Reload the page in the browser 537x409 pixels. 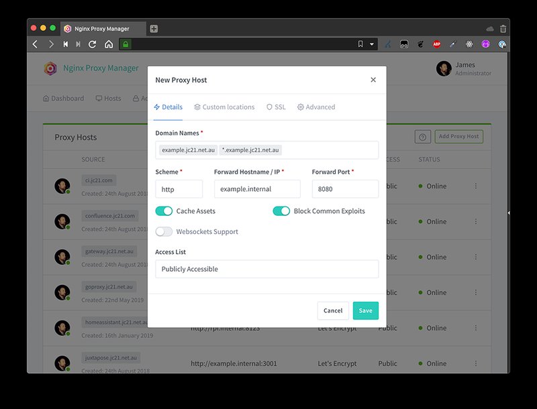pyautogui.click(x=93, y=44)
